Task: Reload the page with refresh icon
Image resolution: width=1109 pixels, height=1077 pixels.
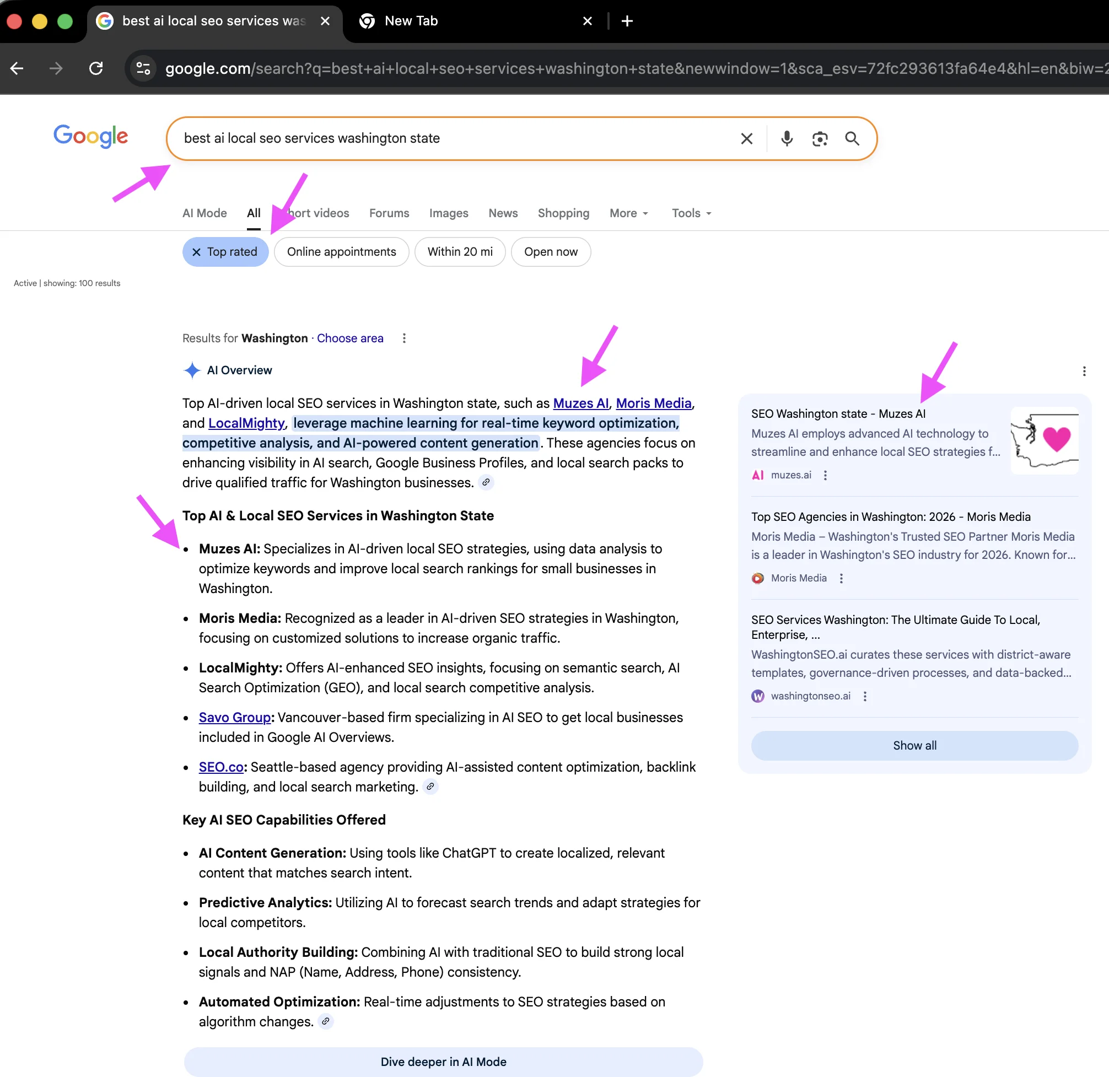Action: [96, 68]
